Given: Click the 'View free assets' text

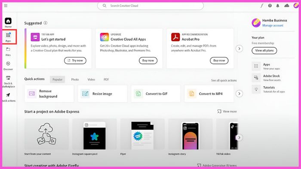Looking at the screenshot, I should [272, 80].
